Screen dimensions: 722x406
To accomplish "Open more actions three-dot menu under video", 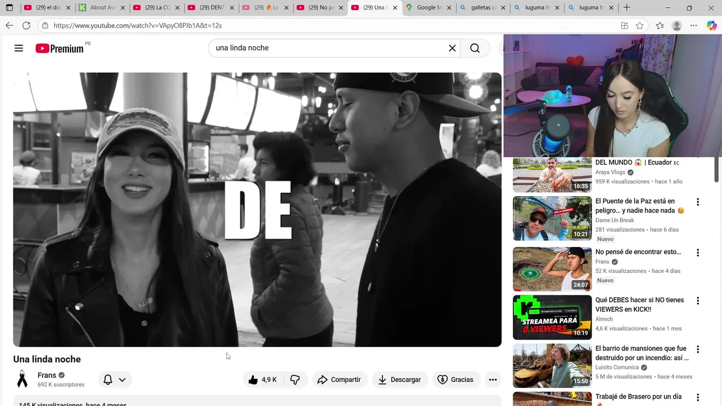I will click(x=493, y=379).
